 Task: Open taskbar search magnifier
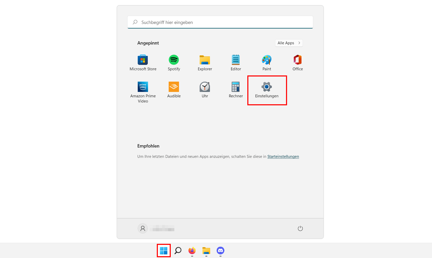click(178, 251)
